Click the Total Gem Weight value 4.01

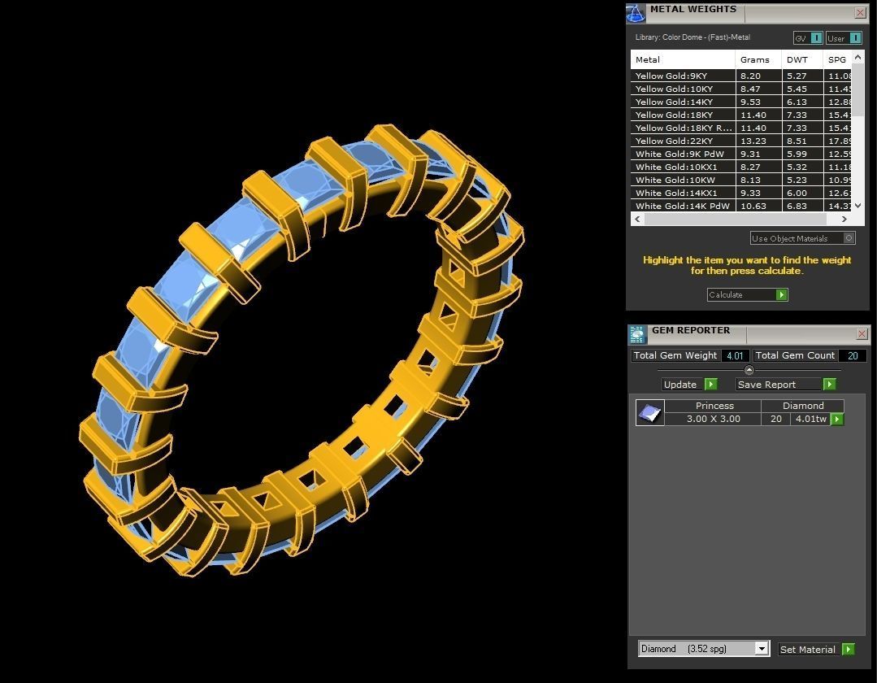tap(735, 356)
